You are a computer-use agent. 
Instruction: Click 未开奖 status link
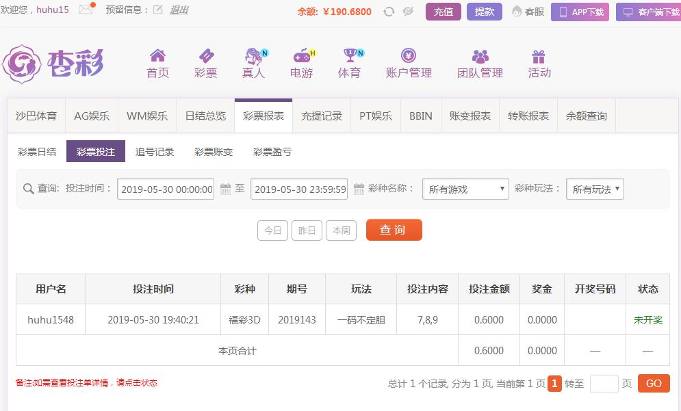(647, 320)
